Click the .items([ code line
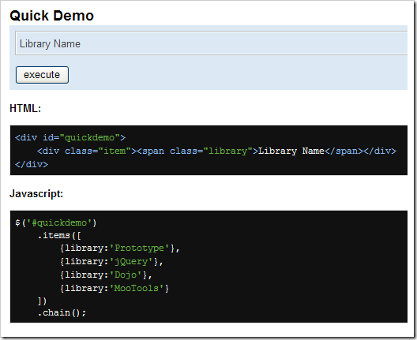Viewport: 417px width, 340px height. (59, 235)
